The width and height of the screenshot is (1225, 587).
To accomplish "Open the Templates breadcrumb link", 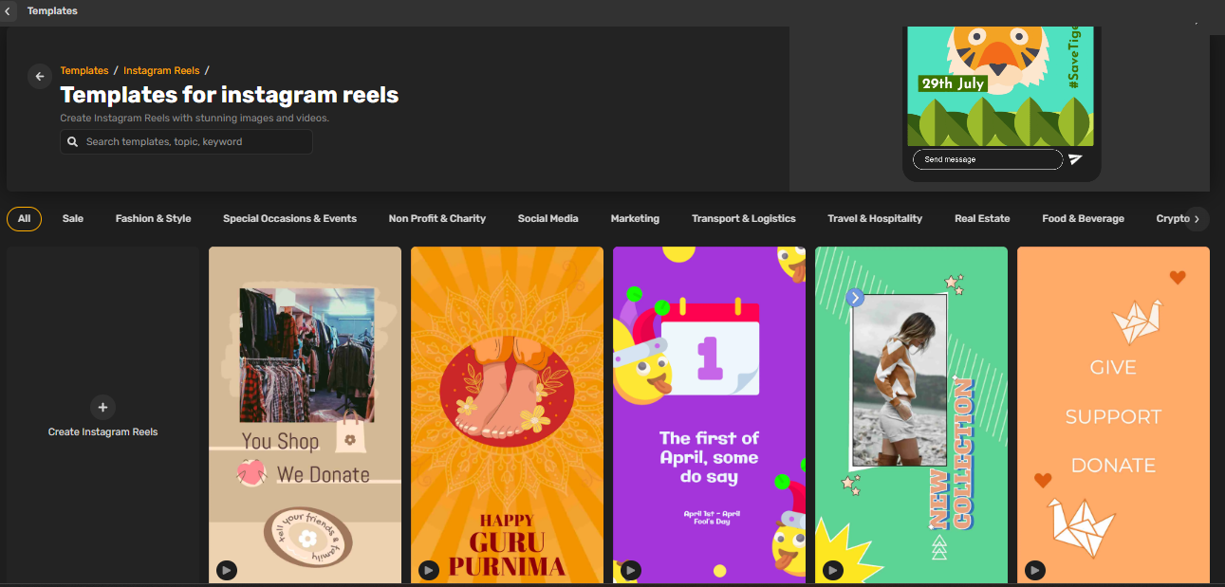I will (84, 71).
